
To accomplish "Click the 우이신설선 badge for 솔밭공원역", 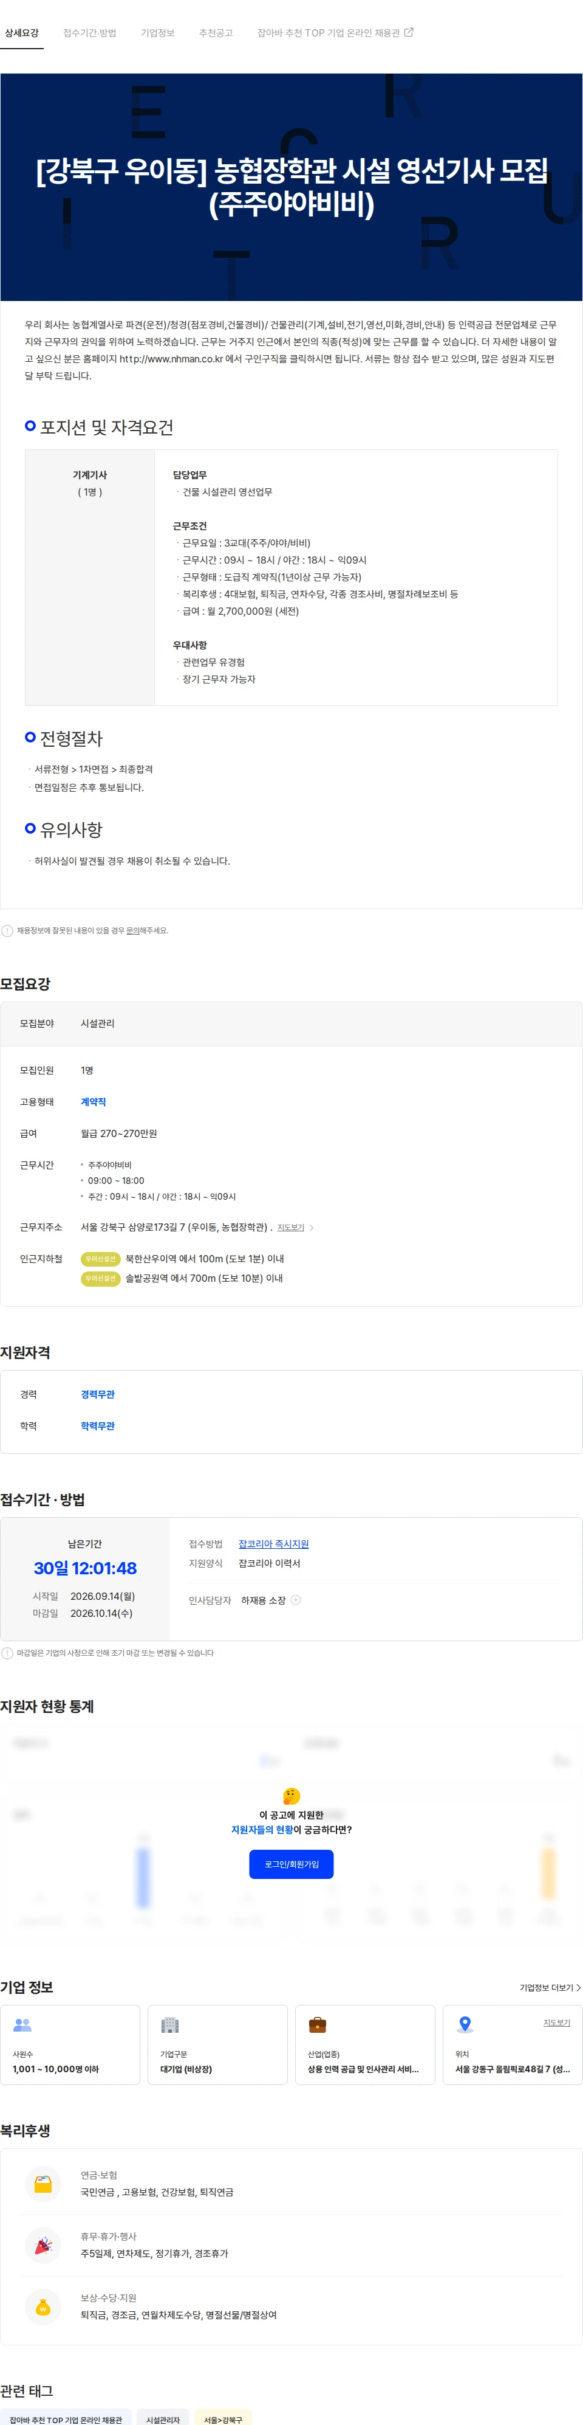I will click(101, 1278).
